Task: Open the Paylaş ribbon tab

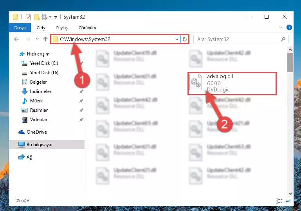Action: pyautogui.click(x=62, y=28)
